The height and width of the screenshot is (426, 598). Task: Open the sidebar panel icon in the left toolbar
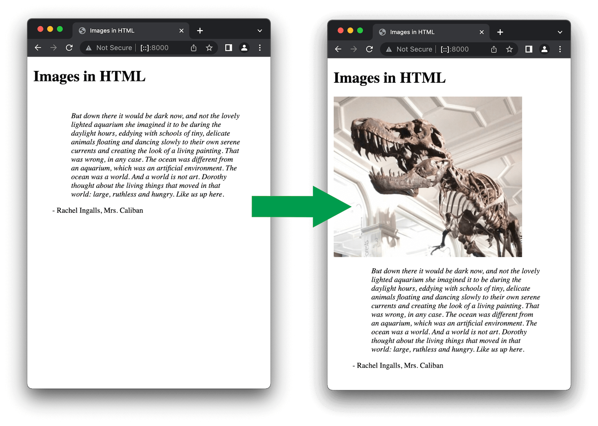[x=229, y=48]
